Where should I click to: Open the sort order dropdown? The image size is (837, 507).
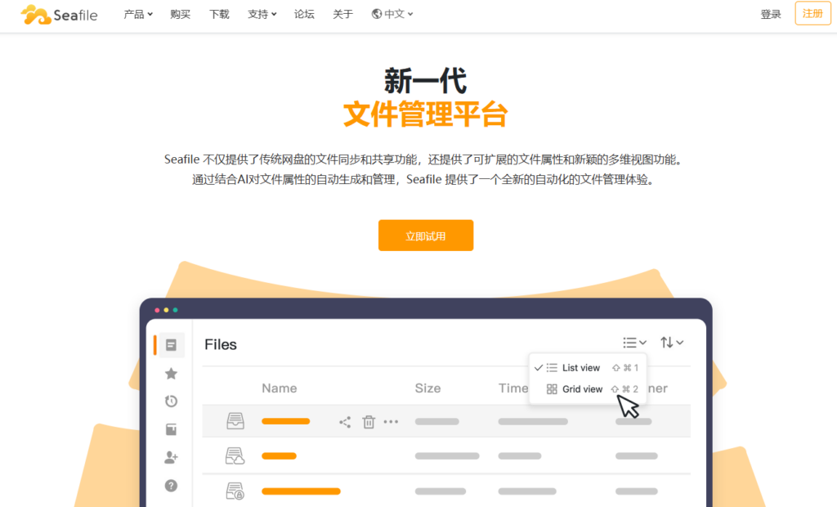tap(672, 343)
